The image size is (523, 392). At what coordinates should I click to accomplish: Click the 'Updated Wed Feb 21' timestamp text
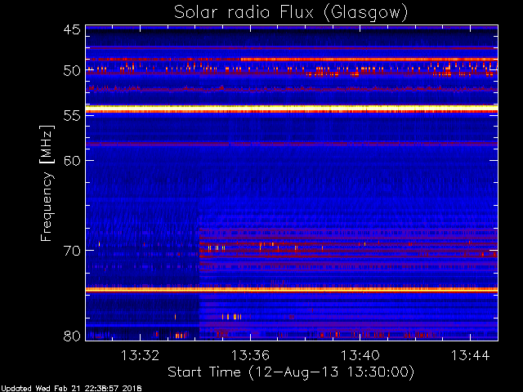(71, 389)
